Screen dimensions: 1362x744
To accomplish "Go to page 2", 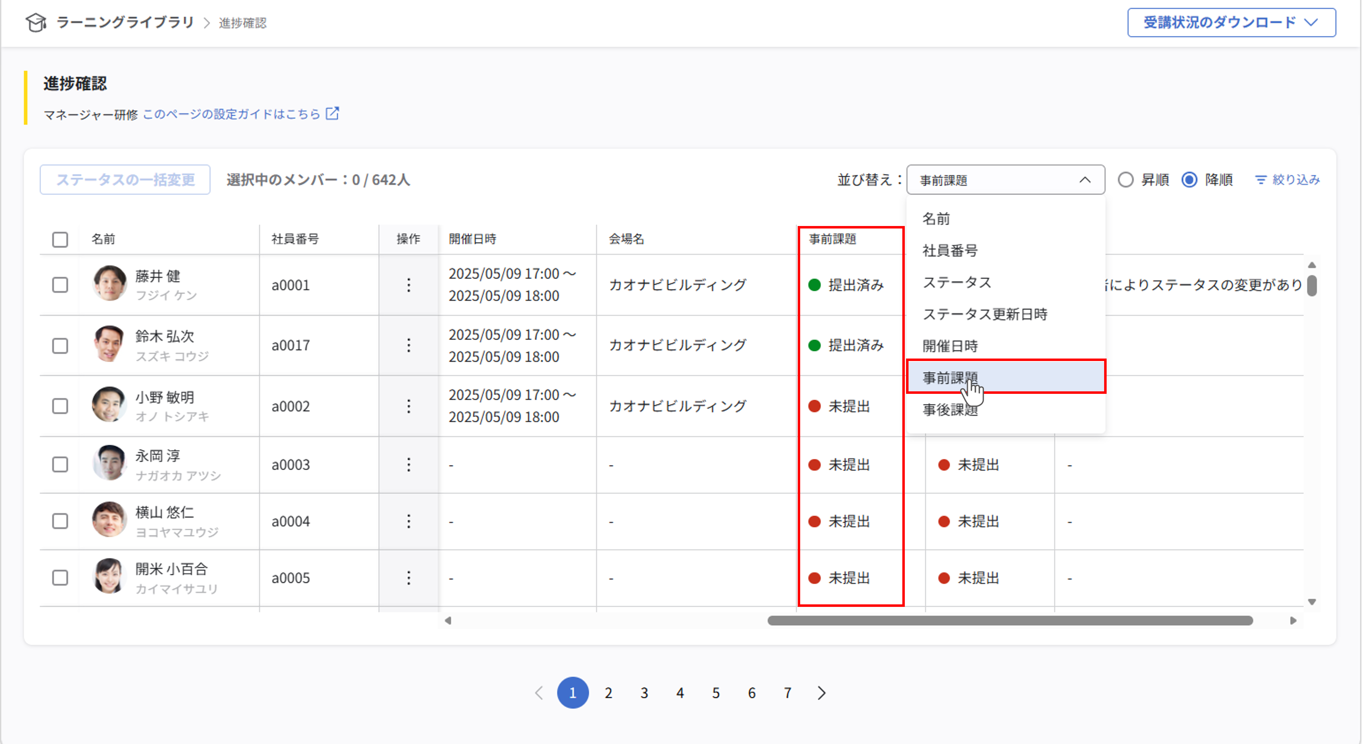I will (609, 693).
